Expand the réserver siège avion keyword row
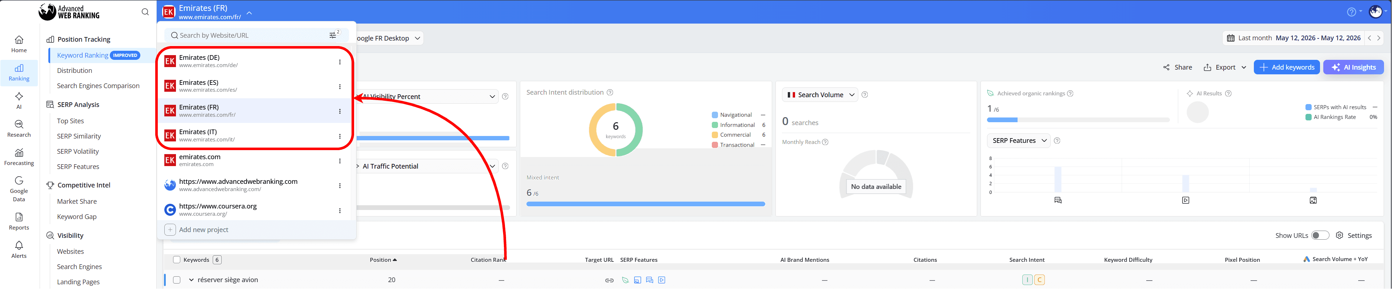The width and height of the screenshot is (1392, 289). [191, 280]
